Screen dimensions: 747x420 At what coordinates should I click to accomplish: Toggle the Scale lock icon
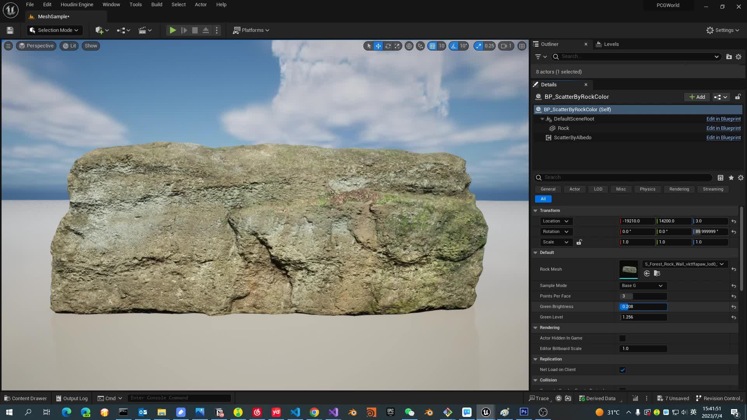579,242
